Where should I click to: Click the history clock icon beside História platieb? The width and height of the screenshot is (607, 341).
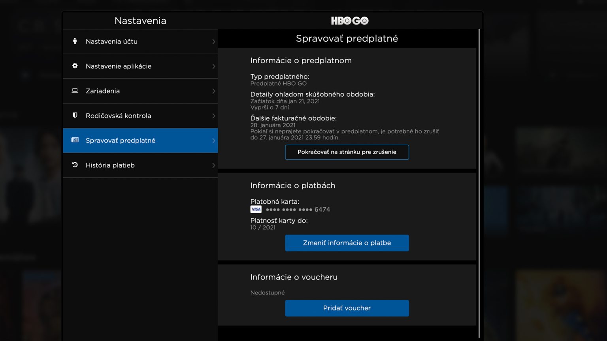[x=75, y=165]
